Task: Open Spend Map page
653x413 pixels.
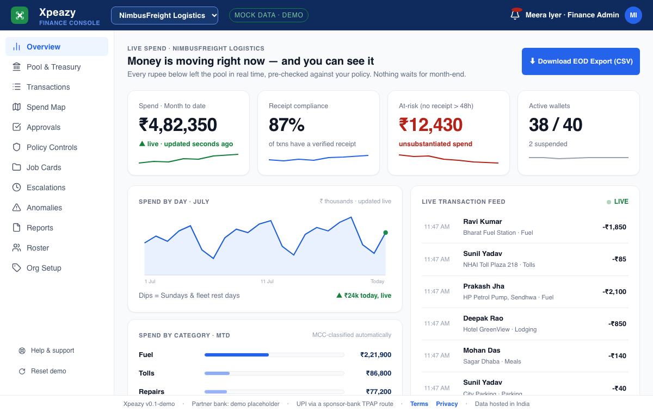Action: tap(57, 107)
